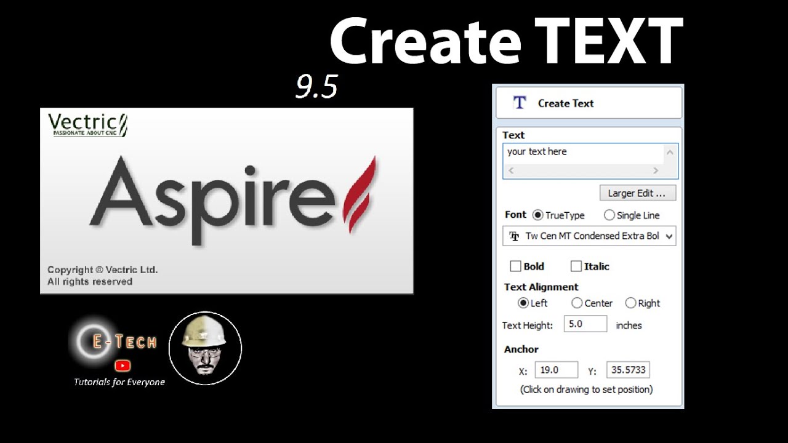This screenshot has height=443, width=788.
Task: Set text alignment to Left
Action: (x=523, y=303)
